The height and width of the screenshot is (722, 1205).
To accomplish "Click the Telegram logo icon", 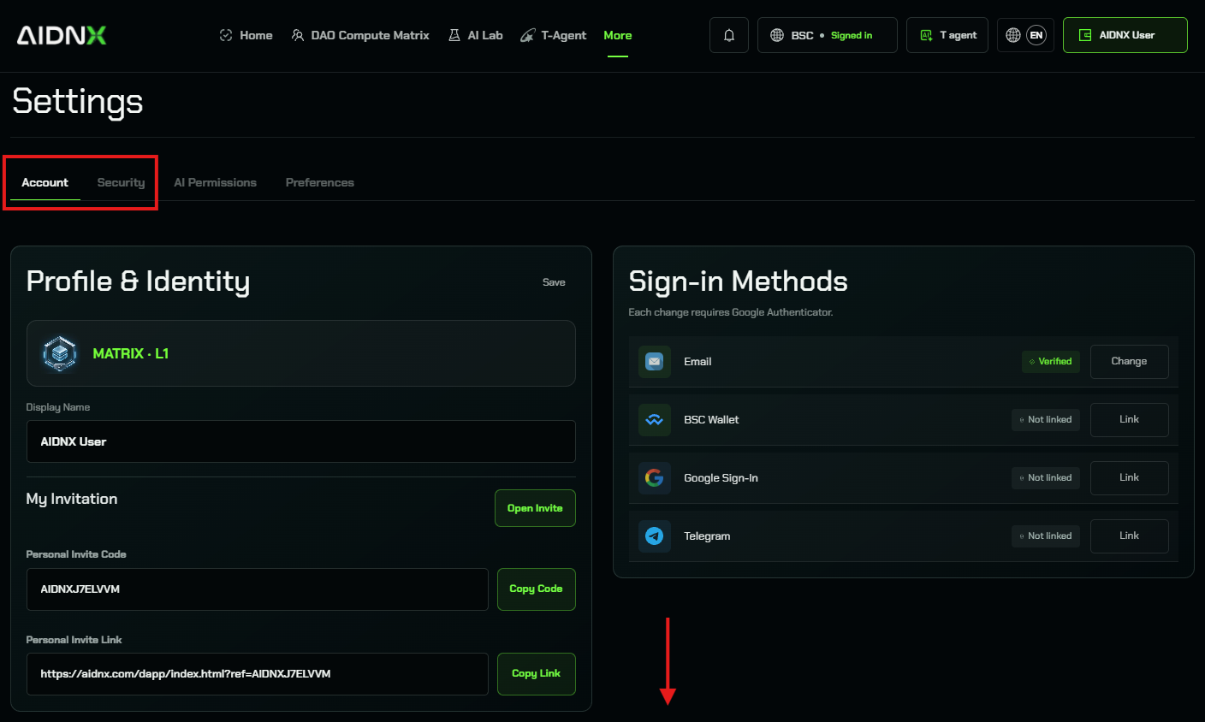I will click(x=655, y=536).
